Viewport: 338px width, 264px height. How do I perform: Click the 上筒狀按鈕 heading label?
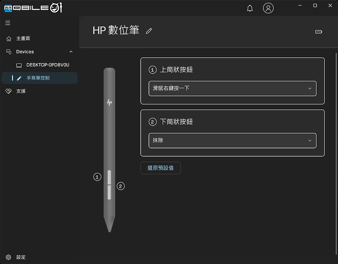[x=176, y=70]
